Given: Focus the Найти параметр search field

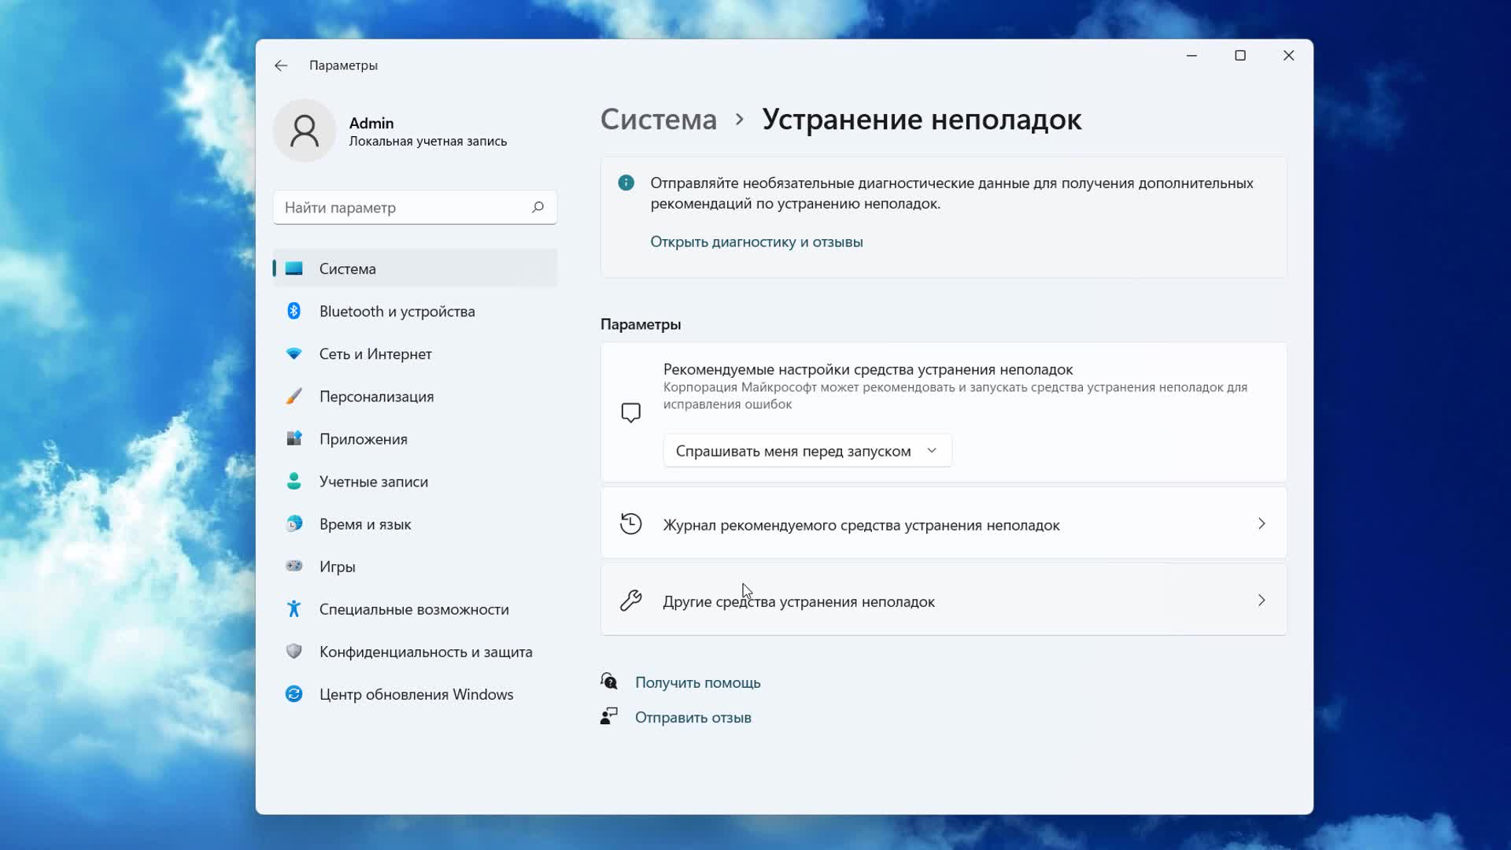Looking at the screenshot, I should click(x=401, y=208).
